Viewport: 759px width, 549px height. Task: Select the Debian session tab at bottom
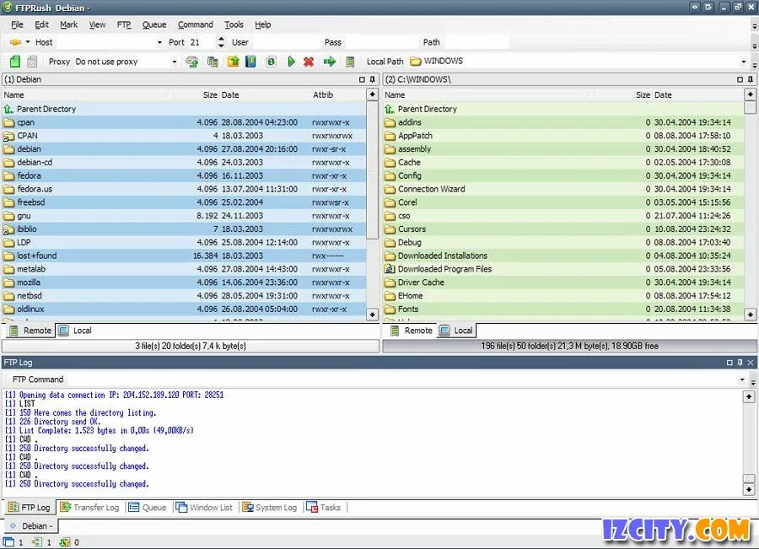(31, 525)
